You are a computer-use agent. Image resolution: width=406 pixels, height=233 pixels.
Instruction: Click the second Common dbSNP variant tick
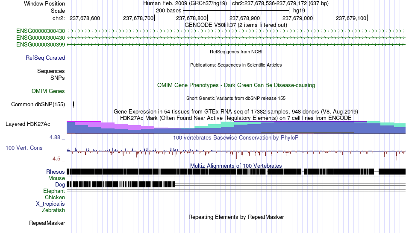point(149,104)
